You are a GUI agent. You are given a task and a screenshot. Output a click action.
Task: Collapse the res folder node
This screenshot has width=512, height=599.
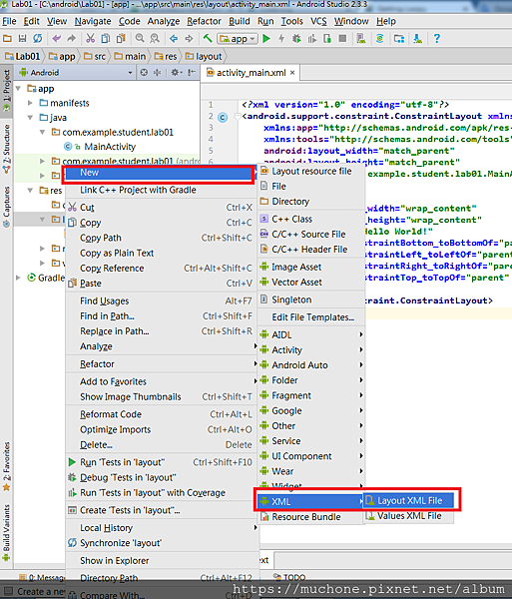coord(30,191)
